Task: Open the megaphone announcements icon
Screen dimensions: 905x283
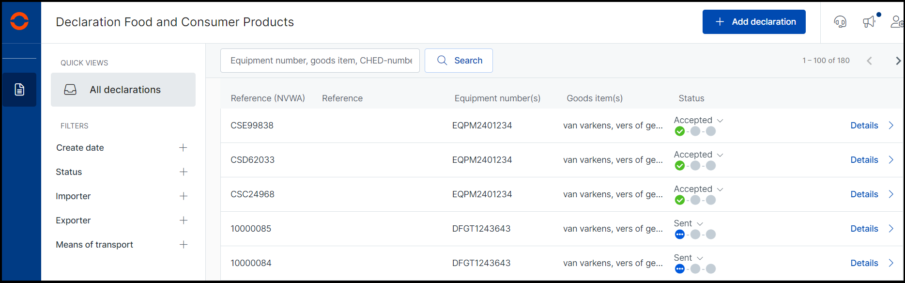Action: click(870, 22)
